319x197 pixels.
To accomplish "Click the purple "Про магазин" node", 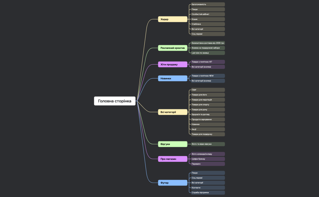I will point(173,159).
